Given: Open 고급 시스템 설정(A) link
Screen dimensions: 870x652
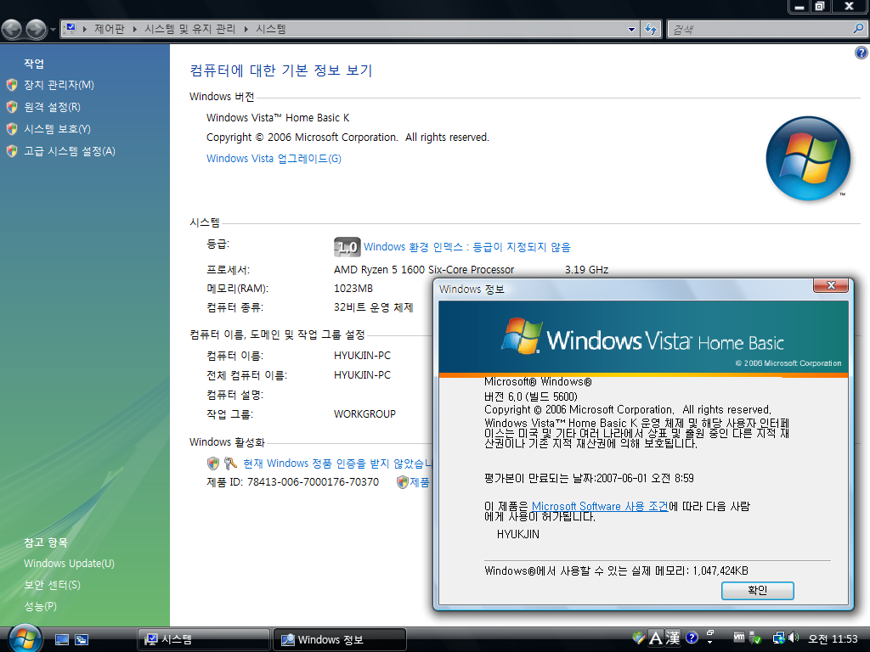Looking at the screenshot, I should [x=70, y=151].
